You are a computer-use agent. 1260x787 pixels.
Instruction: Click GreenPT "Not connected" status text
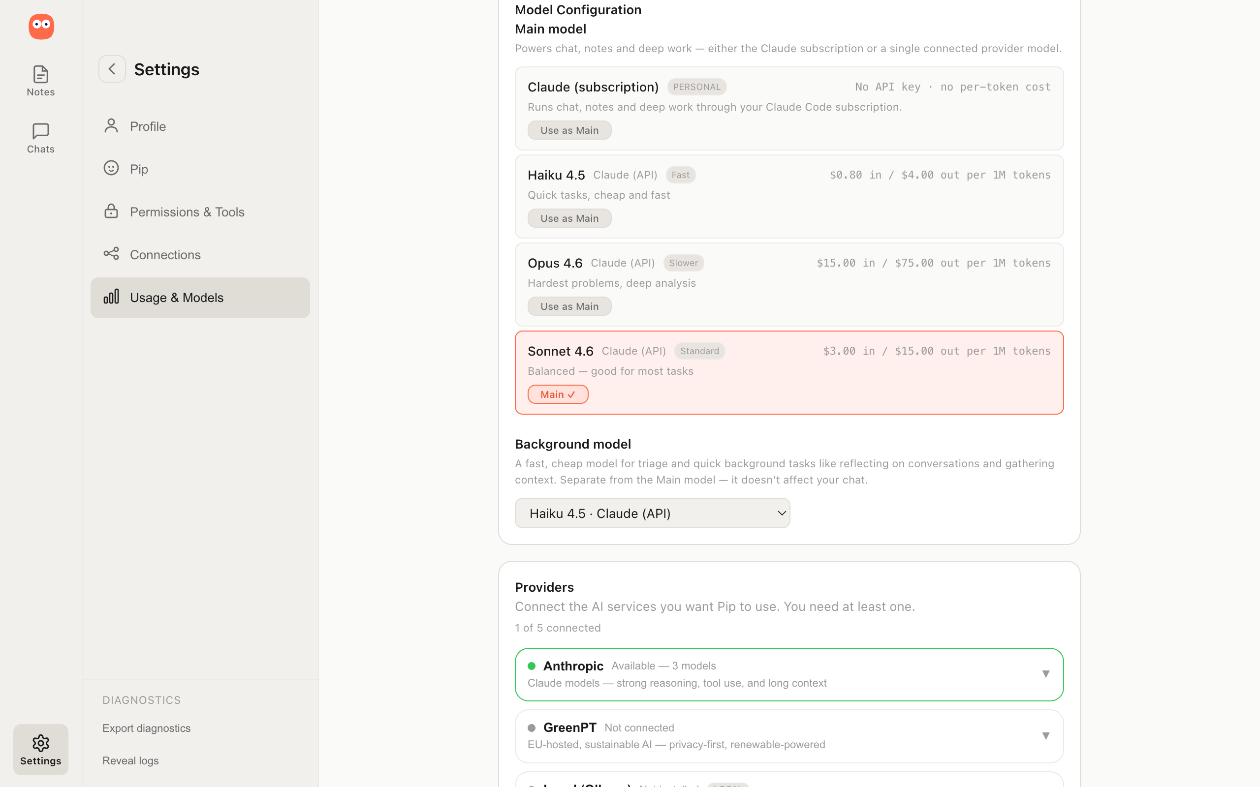[x=639, y=727]
